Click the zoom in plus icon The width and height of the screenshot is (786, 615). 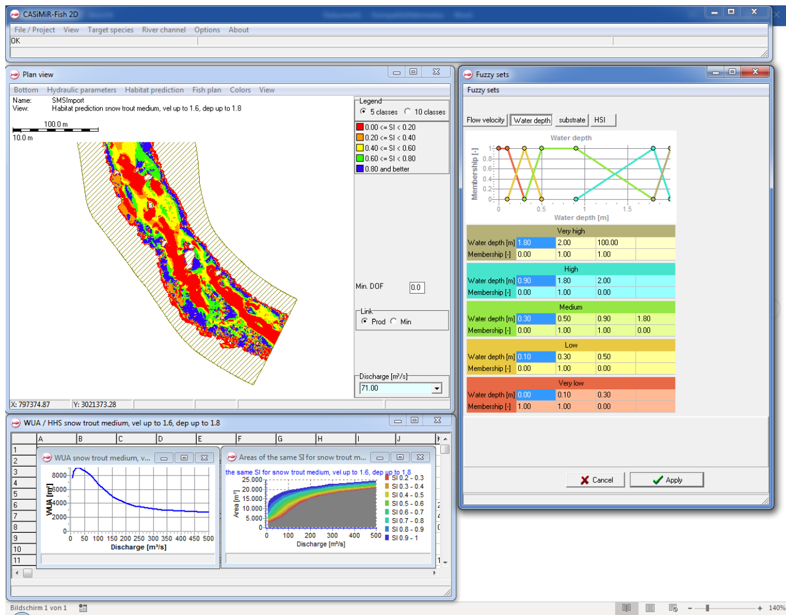pos(760,608)
